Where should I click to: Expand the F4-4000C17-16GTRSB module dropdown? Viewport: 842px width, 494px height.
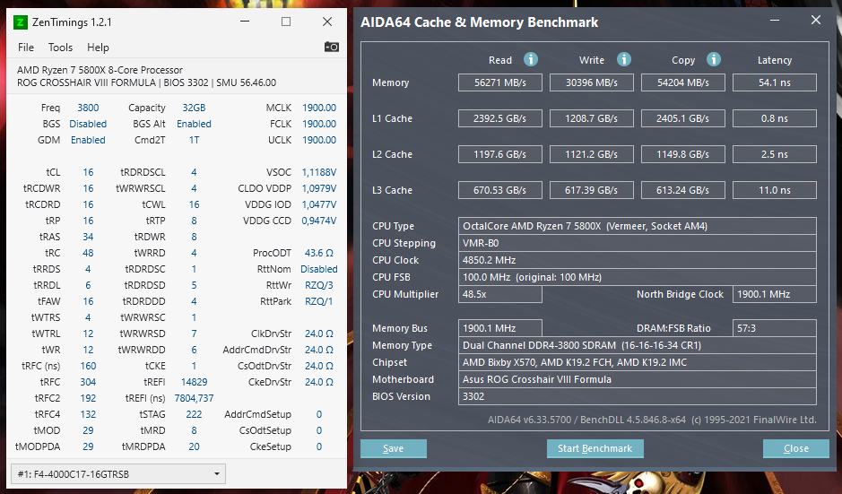[118, 474]
